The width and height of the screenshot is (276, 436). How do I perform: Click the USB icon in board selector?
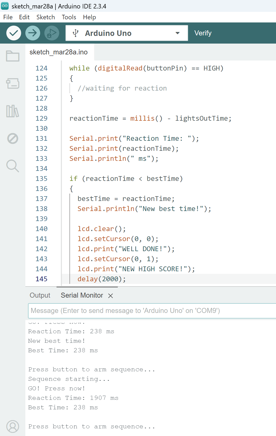pos(76,33)
